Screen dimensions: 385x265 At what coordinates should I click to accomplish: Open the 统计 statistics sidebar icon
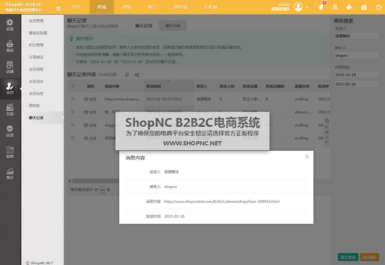coord(10,173)
